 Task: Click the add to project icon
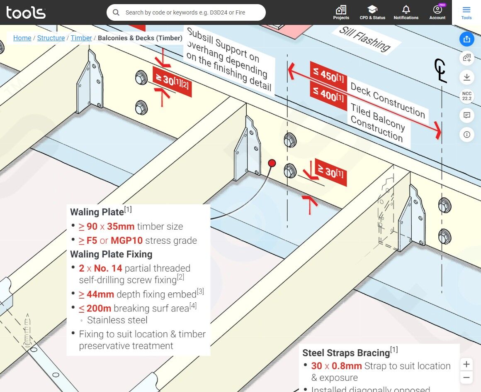tap(466, 58)
